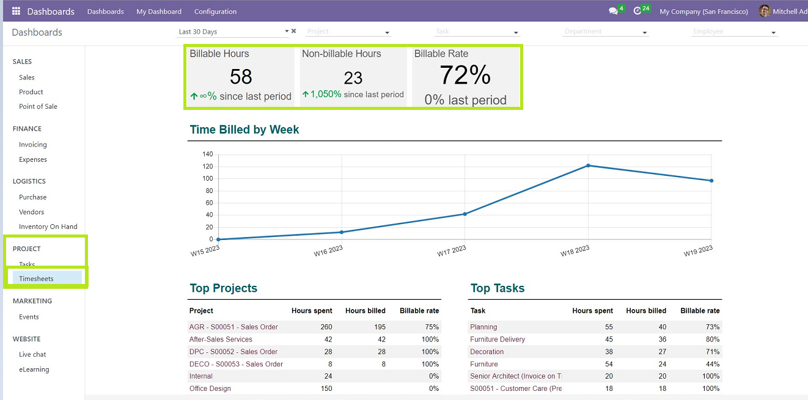The image size is (808, 400).
Task: Open the activities clock icon
Action: pos(637,12)
